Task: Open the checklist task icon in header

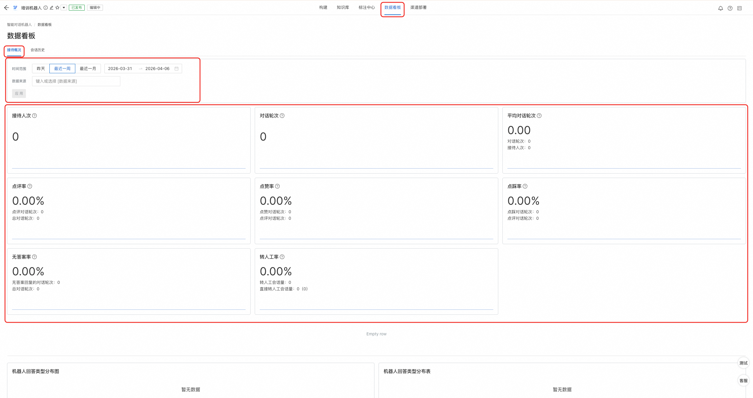Action: (739, 8)
